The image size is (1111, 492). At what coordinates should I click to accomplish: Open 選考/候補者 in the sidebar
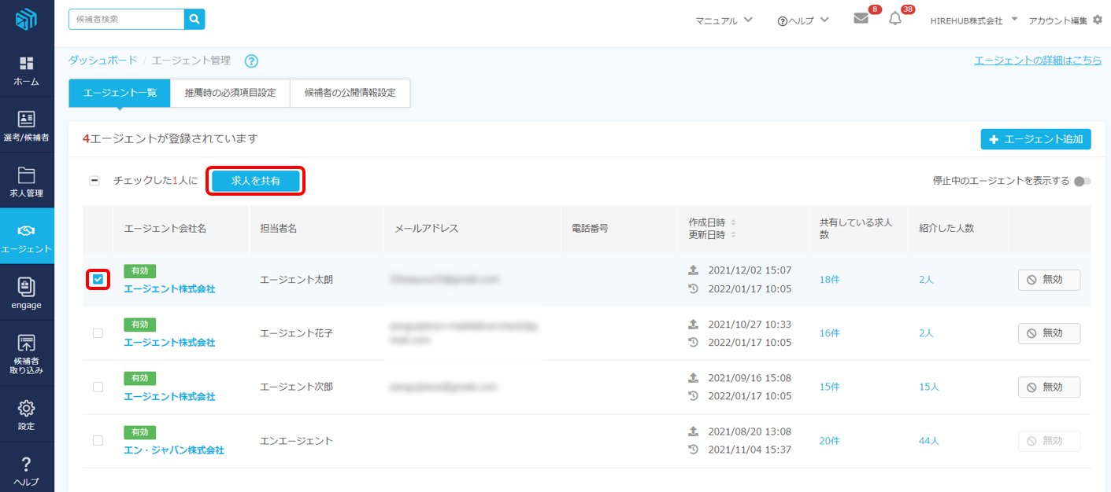[x=27, y=127]
